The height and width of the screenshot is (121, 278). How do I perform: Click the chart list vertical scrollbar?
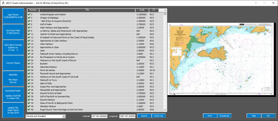pos(165,60)
